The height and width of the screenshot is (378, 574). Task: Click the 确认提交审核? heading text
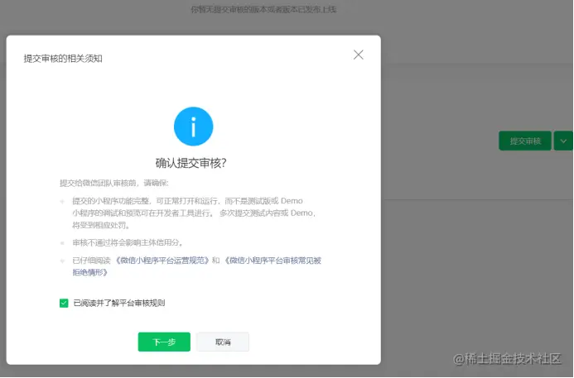coord(191,163)
